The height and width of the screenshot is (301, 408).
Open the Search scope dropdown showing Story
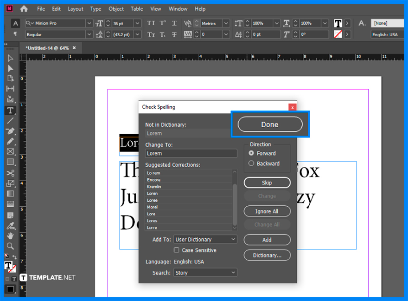(x=205, y=273)
